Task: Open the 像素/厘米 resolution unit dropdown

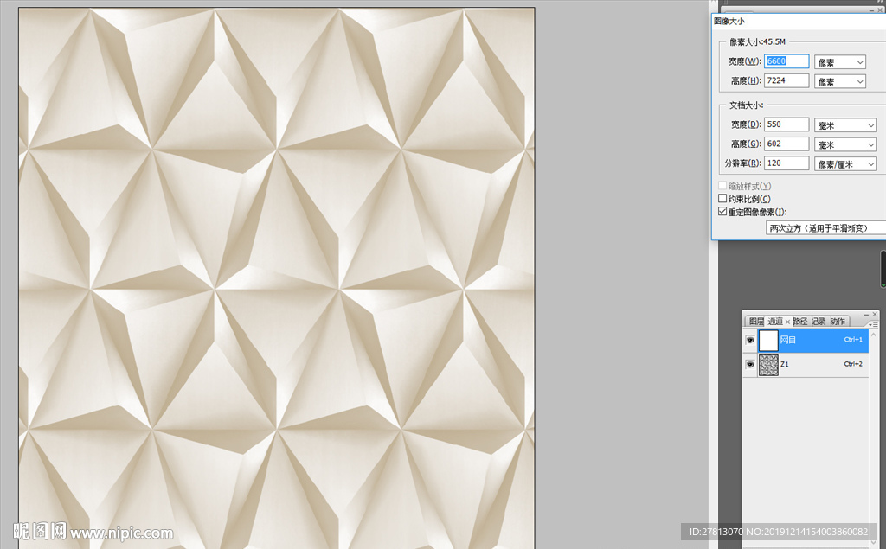Action: pos(845,164)
